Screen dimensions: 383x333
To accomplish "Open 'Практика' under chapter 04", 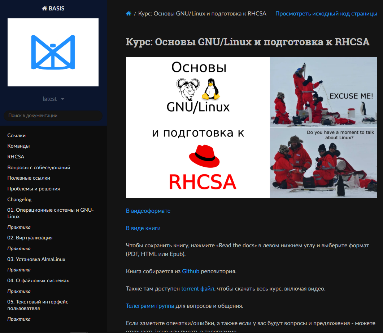I will 19,291.
